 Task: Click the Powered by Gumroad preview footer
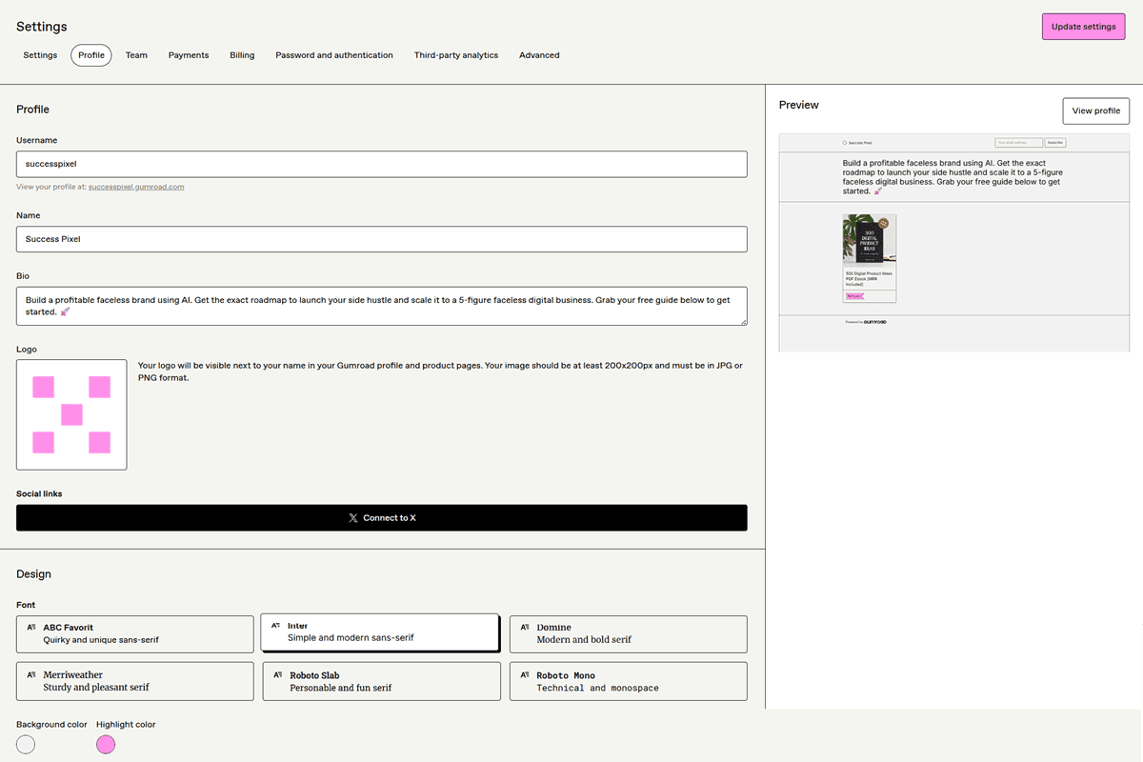click(866, 322)
